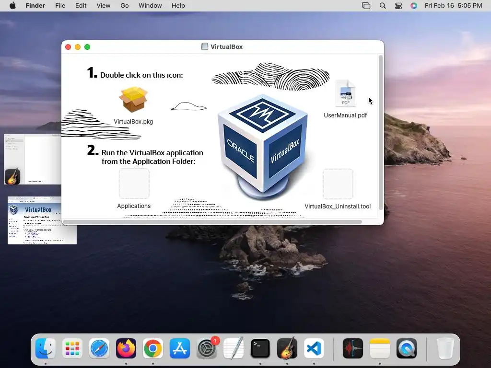Open the App Store from the Dock
Viewport: 491px width, 368px height.
(180, 348)
